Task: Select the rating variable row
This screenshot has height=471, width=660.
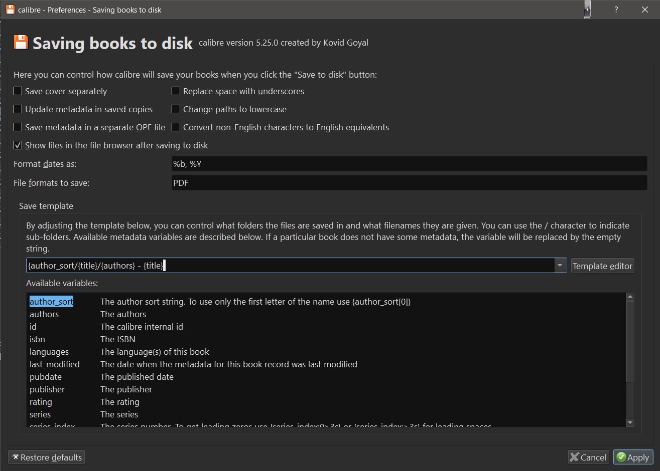Action: (x=41, y=402)
